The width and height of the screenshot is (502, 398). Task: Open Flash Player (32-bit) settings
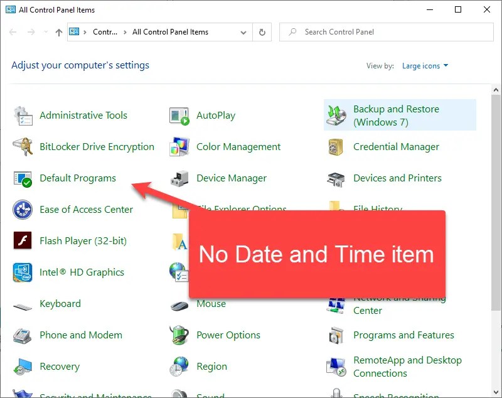tap(82, 241)
